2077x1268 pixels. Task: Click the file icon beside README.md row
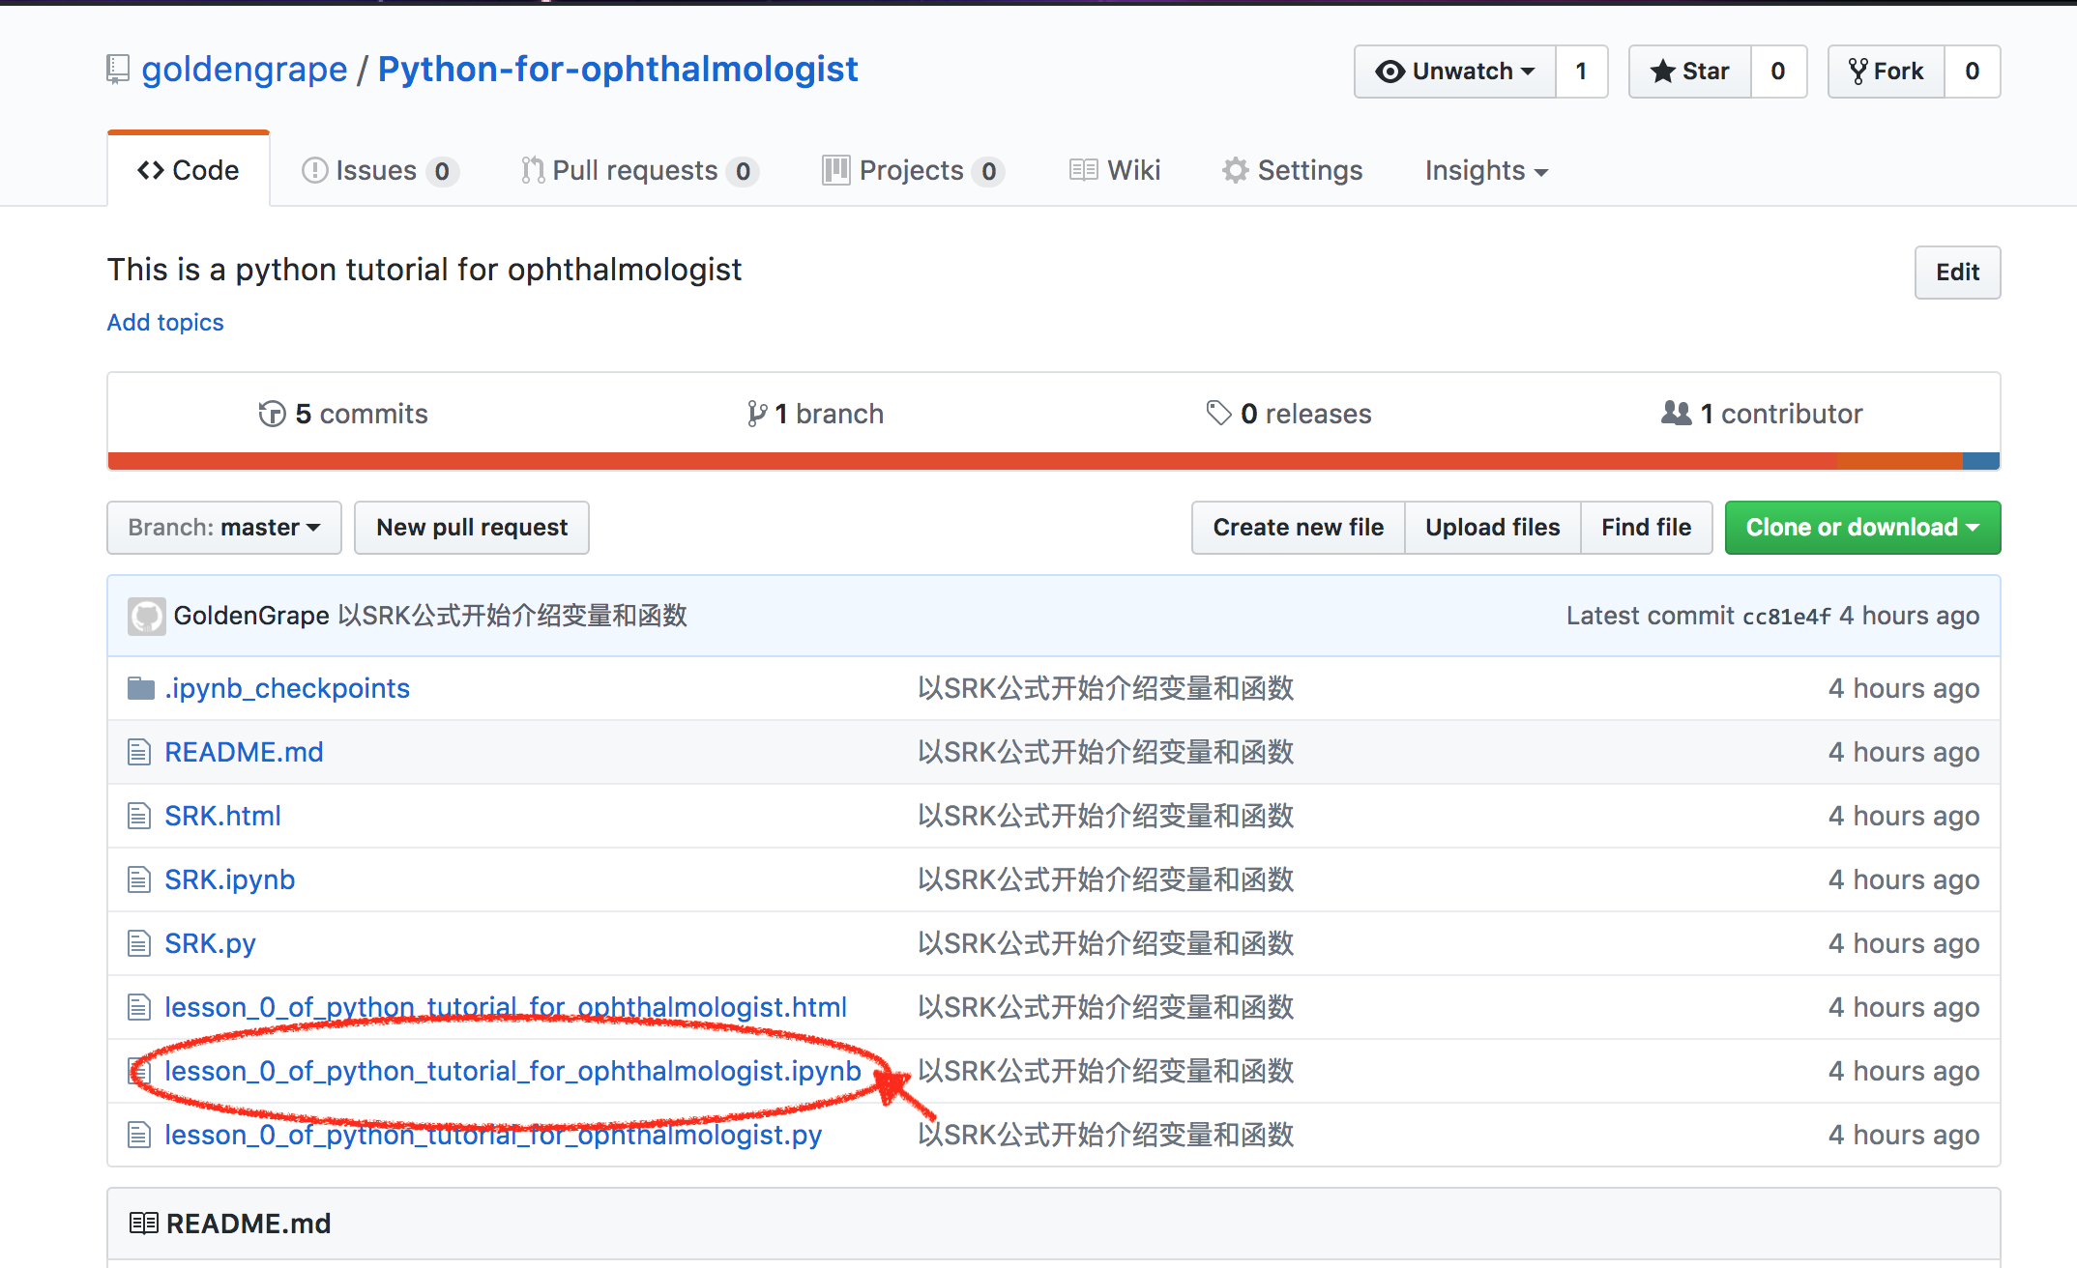tap(139, 752)
